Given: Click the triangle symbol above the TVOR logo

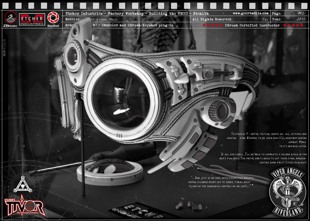Looking at the screenshot, I should click(23, 184).
